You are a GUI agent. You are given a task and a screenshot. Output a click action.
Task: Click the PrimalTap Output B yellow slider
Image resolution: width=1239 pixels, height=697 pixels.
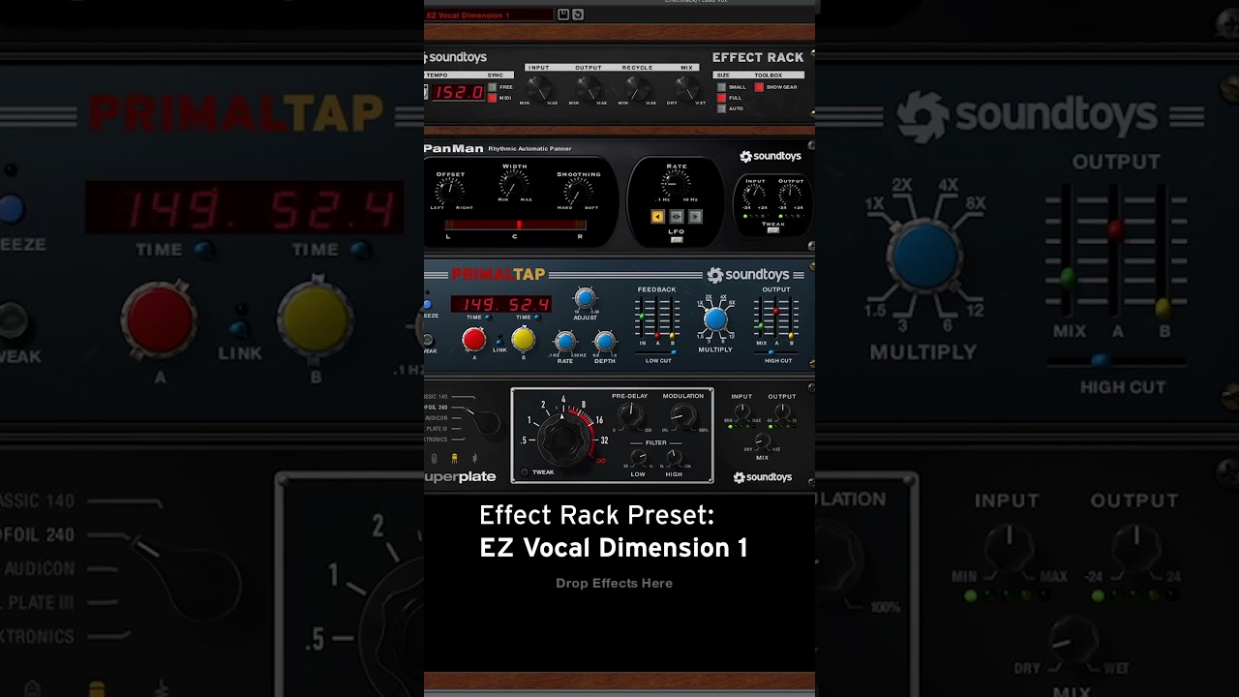click(791, 335)
